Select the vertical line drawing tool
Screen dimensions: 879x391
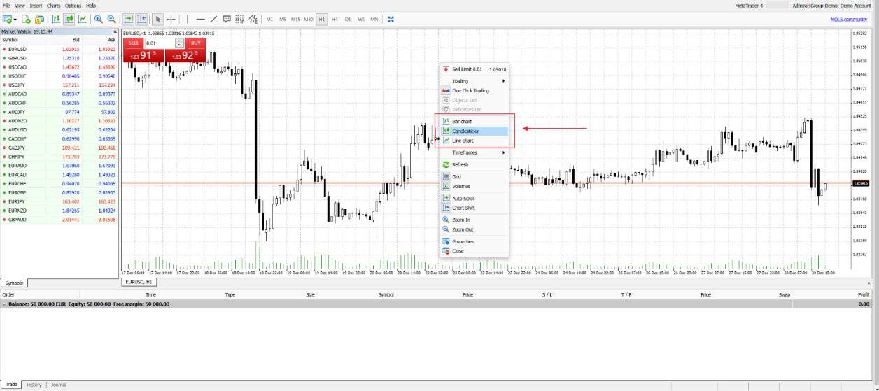188,20
